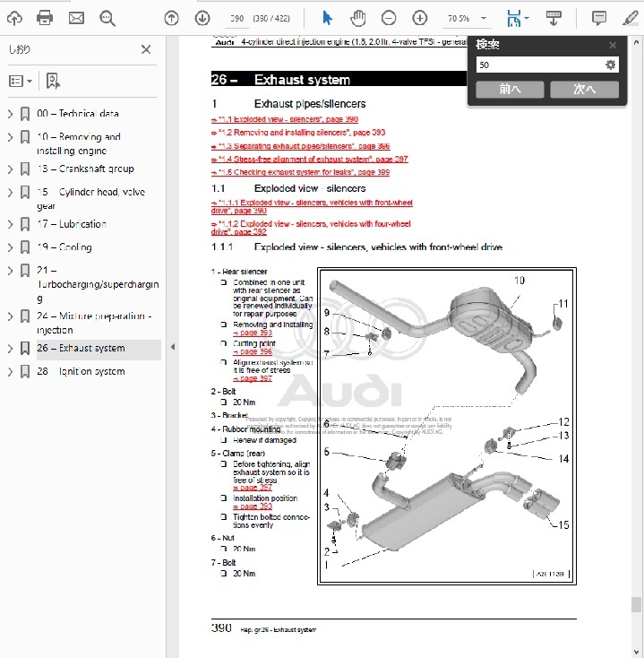Click the find bookmark icon
The width and height of the screenshot is (644, 658).
coord(53,81)
